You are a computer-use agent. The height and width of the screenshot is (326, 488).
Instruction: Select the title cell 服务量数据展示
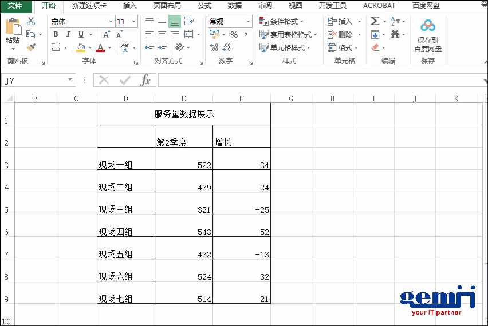pos(184,114)
